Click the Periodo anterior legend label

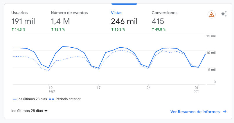click(x=68, y=99)
